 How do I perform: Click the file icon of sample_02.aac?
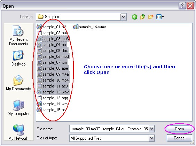[x=39, y=33]
